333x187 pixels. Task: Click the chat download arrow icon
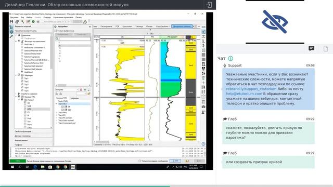(x=230, y=58)
